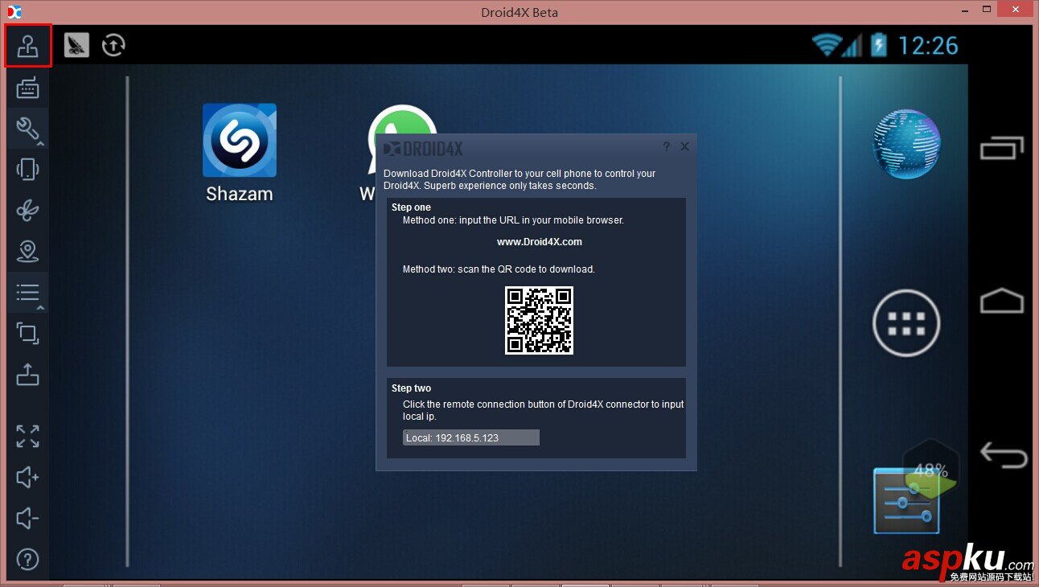
Task: Click the circular up-arrow notification icon
Action: pyautogui.click(x=113, y=45)
